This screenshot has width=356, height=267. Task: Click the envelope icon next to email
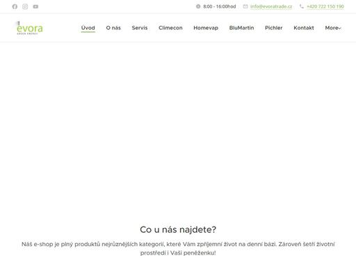245,6
